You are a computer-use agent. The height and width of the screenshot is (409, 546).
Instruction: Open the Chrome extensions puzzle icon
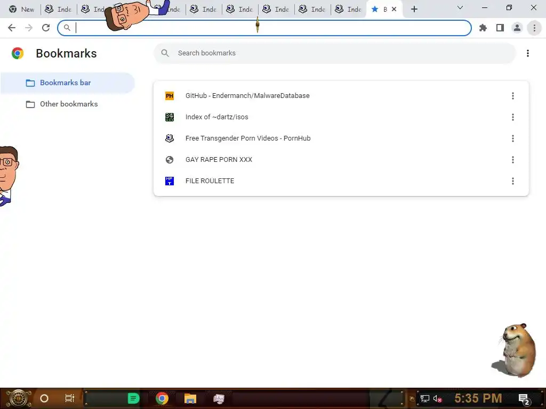pyautogui.click(x=483, y=28)
